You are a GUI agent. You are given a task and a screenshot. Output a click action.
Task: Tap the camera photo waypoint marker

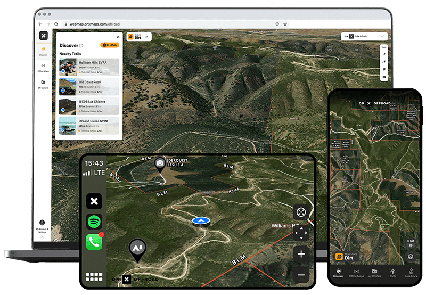[160, 165]
